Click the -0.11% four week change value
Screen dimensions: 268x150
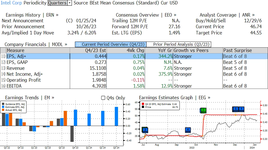point(138,80)
